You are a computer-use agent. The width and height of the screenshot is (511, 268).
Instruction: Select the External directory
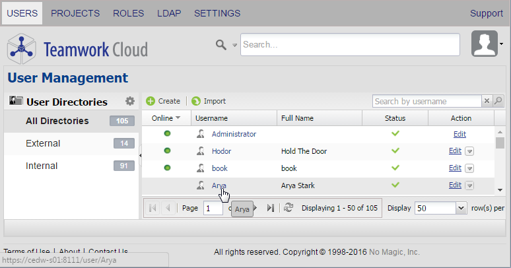click(43, 143)
